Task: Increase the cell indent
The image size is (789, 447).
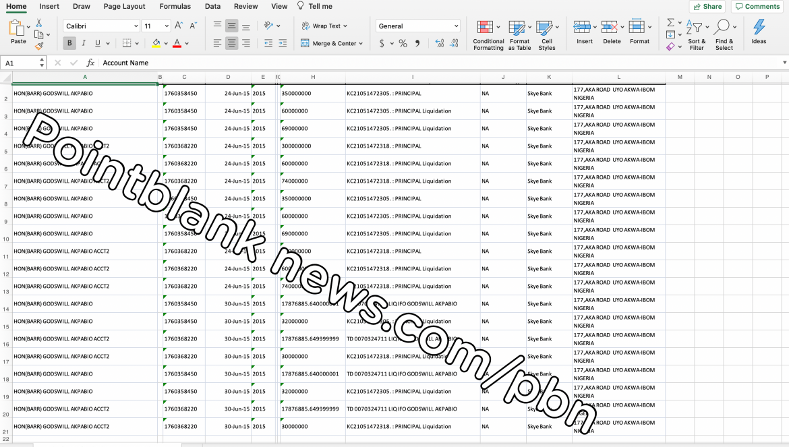Action: click(x=283, y=43)
